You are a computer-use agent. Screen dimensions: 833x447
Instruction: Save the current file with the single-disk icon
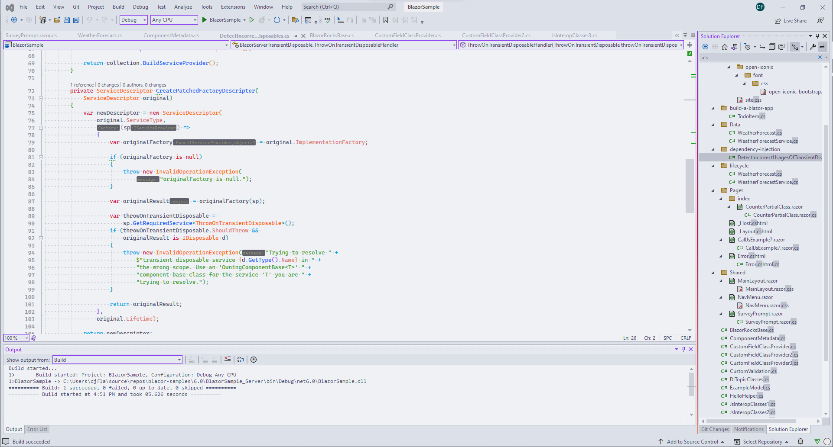[x=67, y=20]
